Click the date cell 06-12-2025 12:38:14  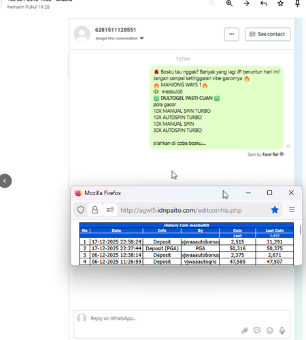tap(116, 255)
